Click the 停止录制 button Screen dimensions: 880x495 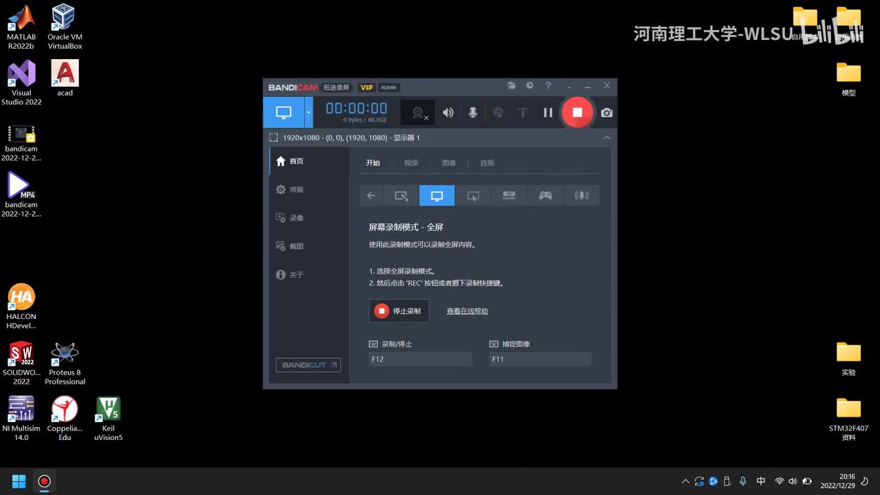(x=399, y=311)
